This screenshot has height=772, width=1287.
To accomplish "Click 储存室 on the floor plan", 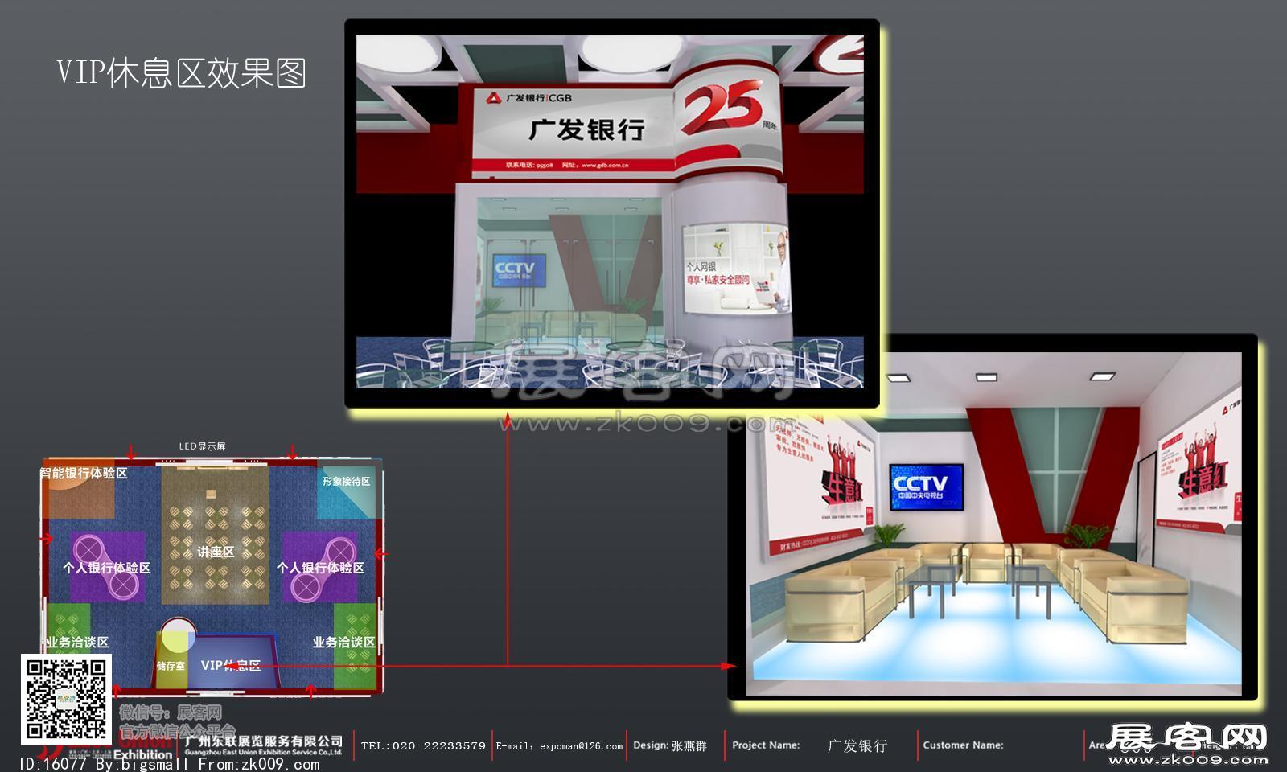I will 171,666.
